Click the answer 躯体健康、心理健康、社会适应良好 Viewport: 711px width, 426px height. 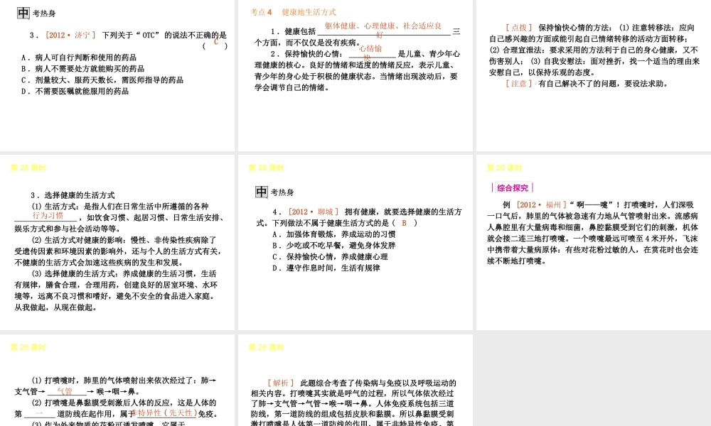coord(383,30)
